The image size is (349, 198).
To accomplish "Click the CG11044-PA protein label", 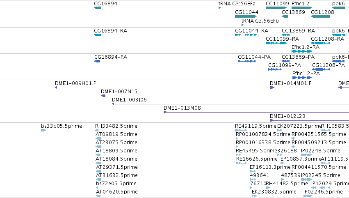I will [254, 57].
